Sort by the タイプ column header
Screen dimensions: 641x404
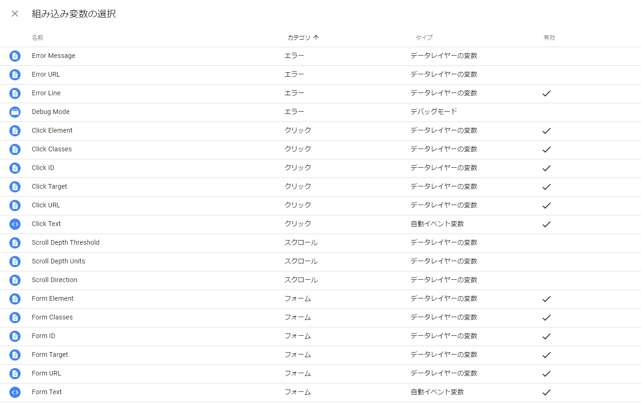click(424, 38)
